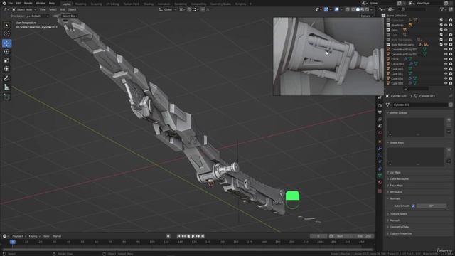Toggle visibility eye for Cube.039 object

(x=446, y=83)
